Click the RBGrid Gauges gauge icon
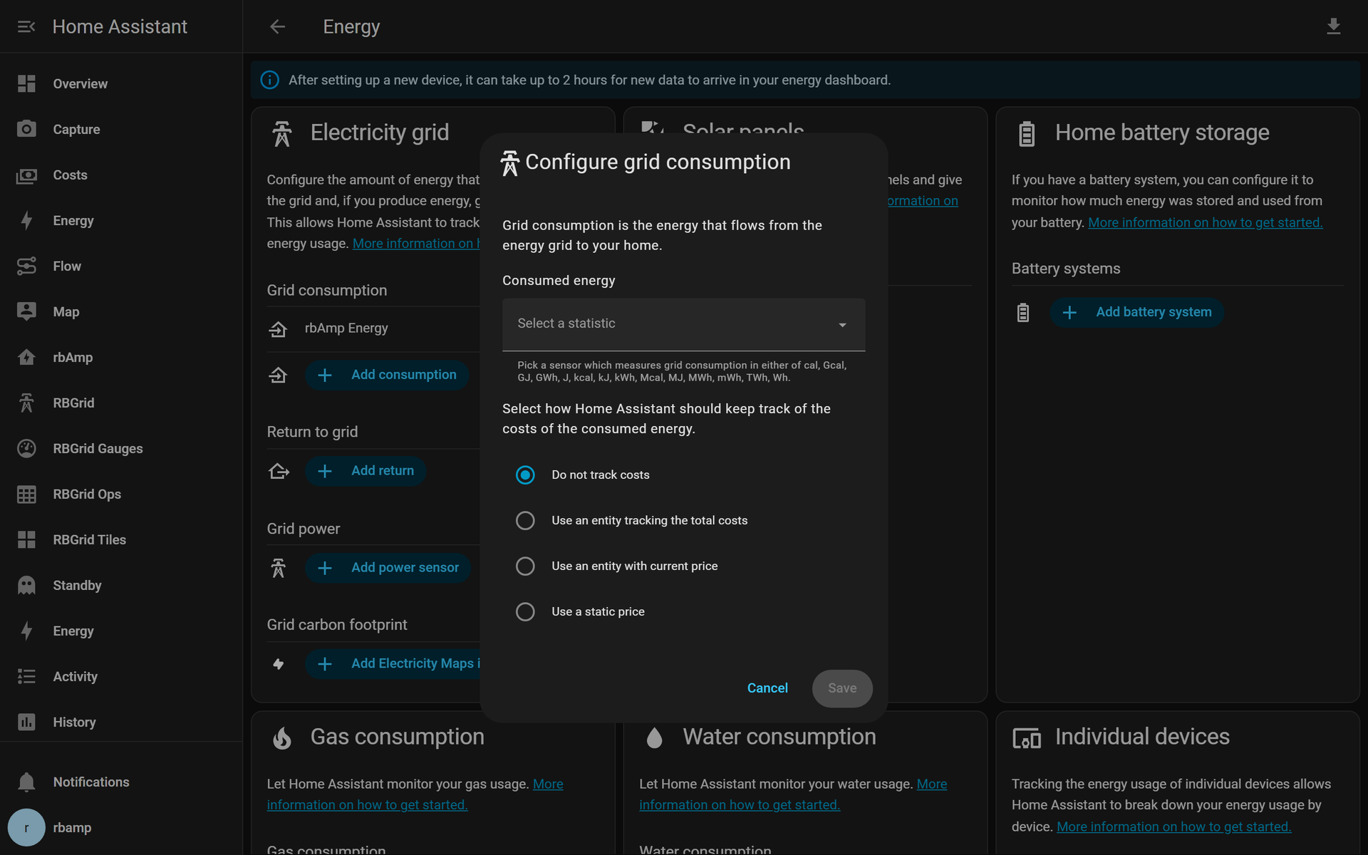The image size is (1368, 855). 26,448
